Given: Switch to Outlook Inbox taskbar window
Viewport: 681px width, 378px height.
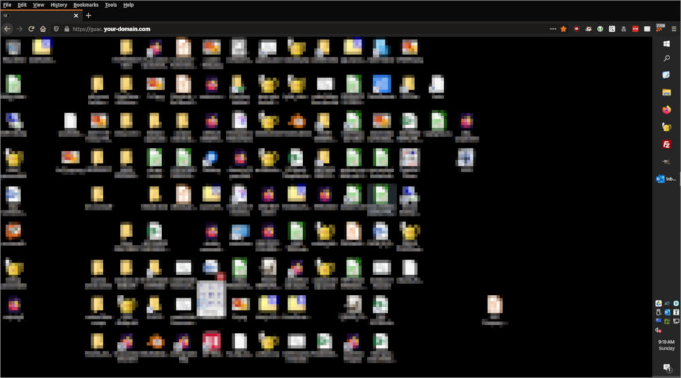Looking at the screenshot, I should pyautogui.click(x=666, y=179).
